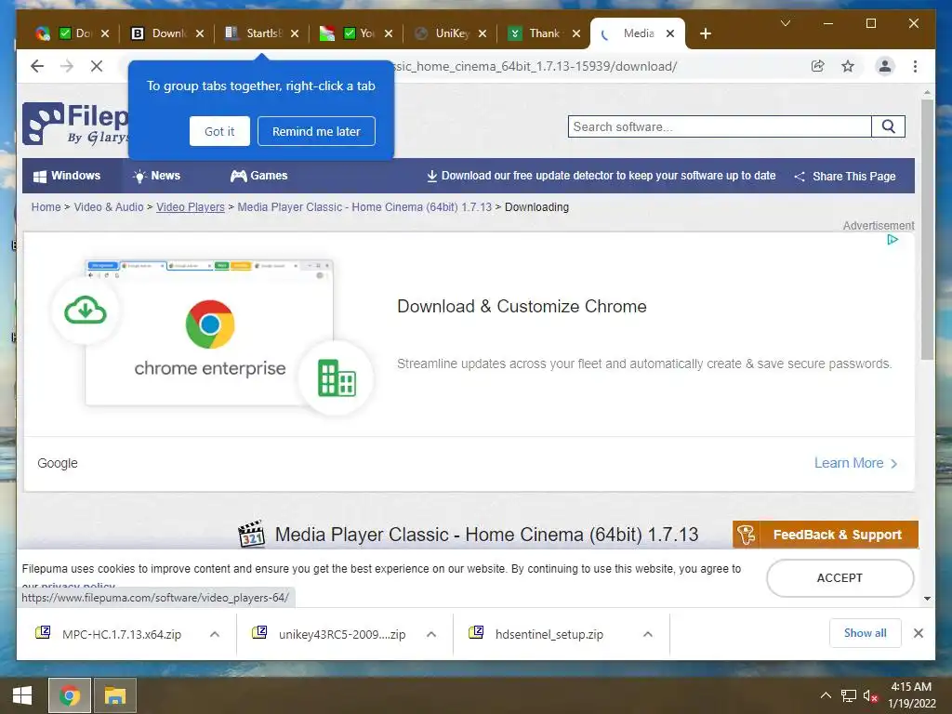952x714 pixels.
Task: Click the Download & Customize Chrome ad headline
Action: pos(522,306)
